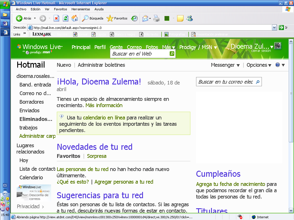
Task: Choose Lexmark Fotografías print icon
Action: tap(166, 34)
